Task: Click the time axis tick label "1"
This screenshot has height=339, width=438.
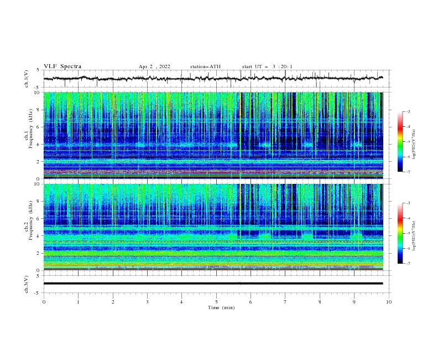Action: click(78, 302)
